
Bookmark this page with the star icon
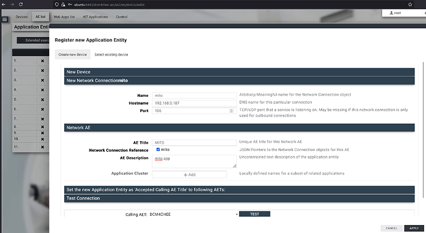[x=410, y=4]
